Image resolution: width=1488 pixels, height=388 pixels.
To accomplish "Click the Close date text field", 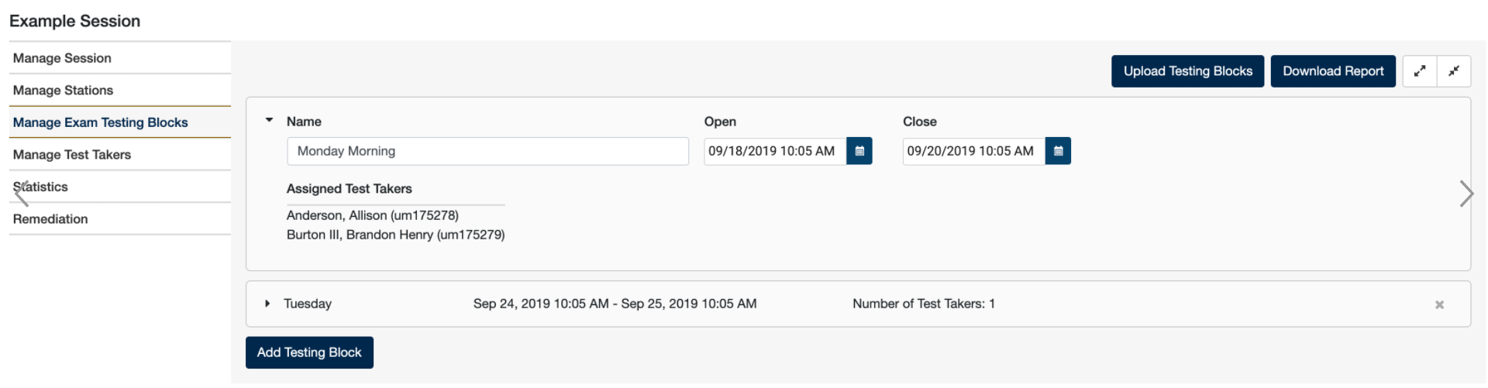I will tap(974, 151).
